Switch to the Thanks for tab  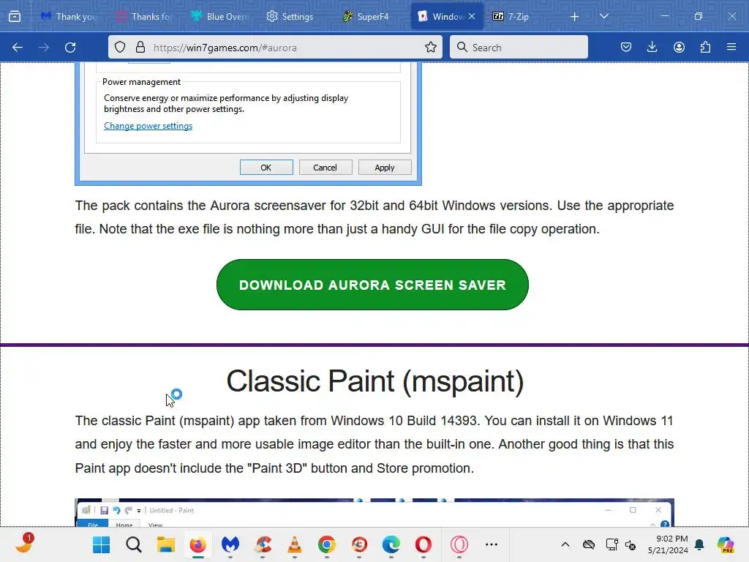pos(144,17)
